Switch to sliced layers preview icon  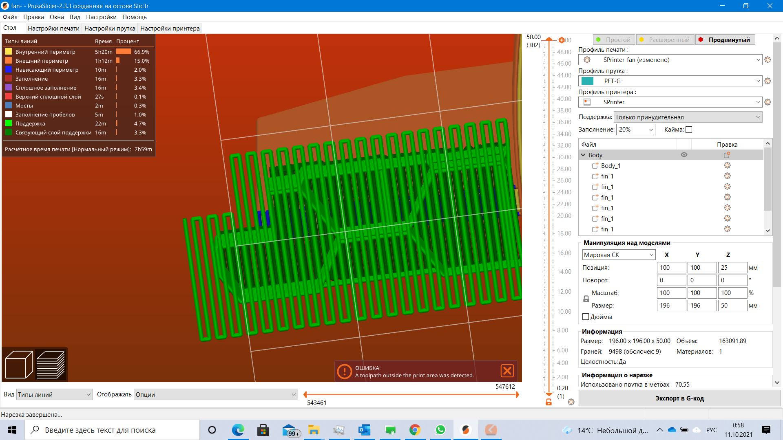point(51,365)
